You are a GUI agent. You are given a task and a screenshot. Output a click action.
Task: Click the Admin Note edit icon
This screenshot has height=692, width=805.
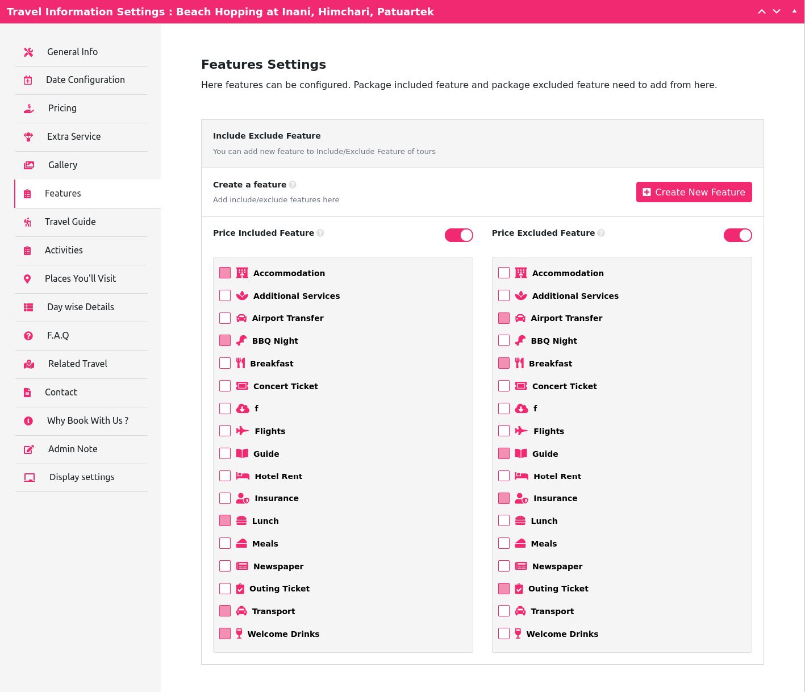[29, 449]
